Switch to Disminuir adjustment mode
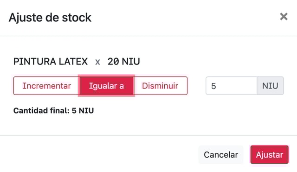 pos(160,86)
